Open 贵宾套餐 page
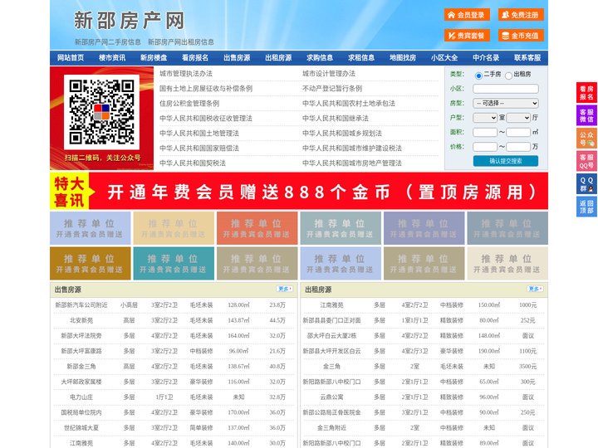This screenshot has width=598, height=448. click(467, 36)
